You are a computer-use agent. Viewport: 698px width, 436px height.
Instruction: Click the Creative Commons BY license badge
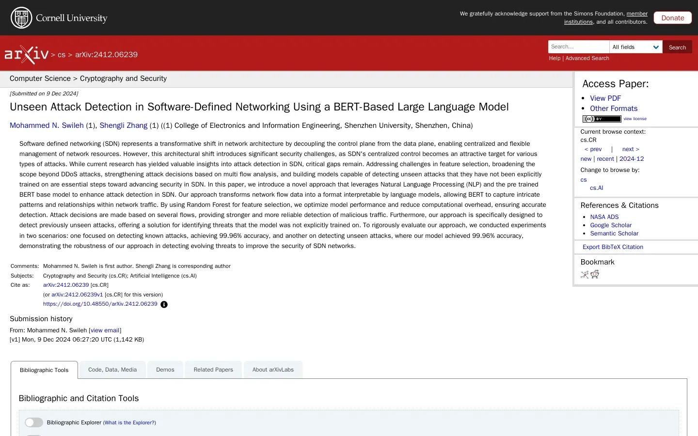[602, 119]
